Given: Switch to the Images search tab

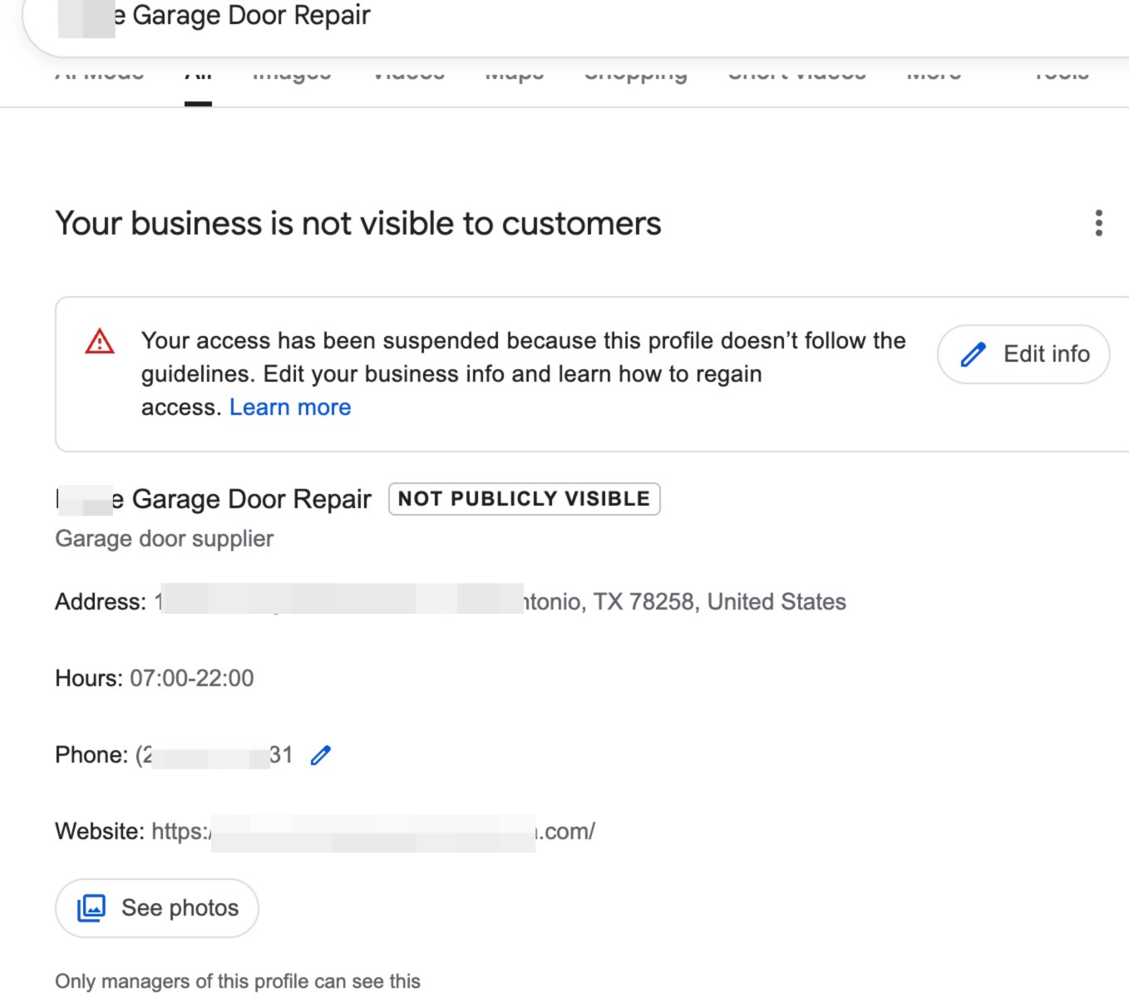Looking at the screenshot, I should coord(291,75).
